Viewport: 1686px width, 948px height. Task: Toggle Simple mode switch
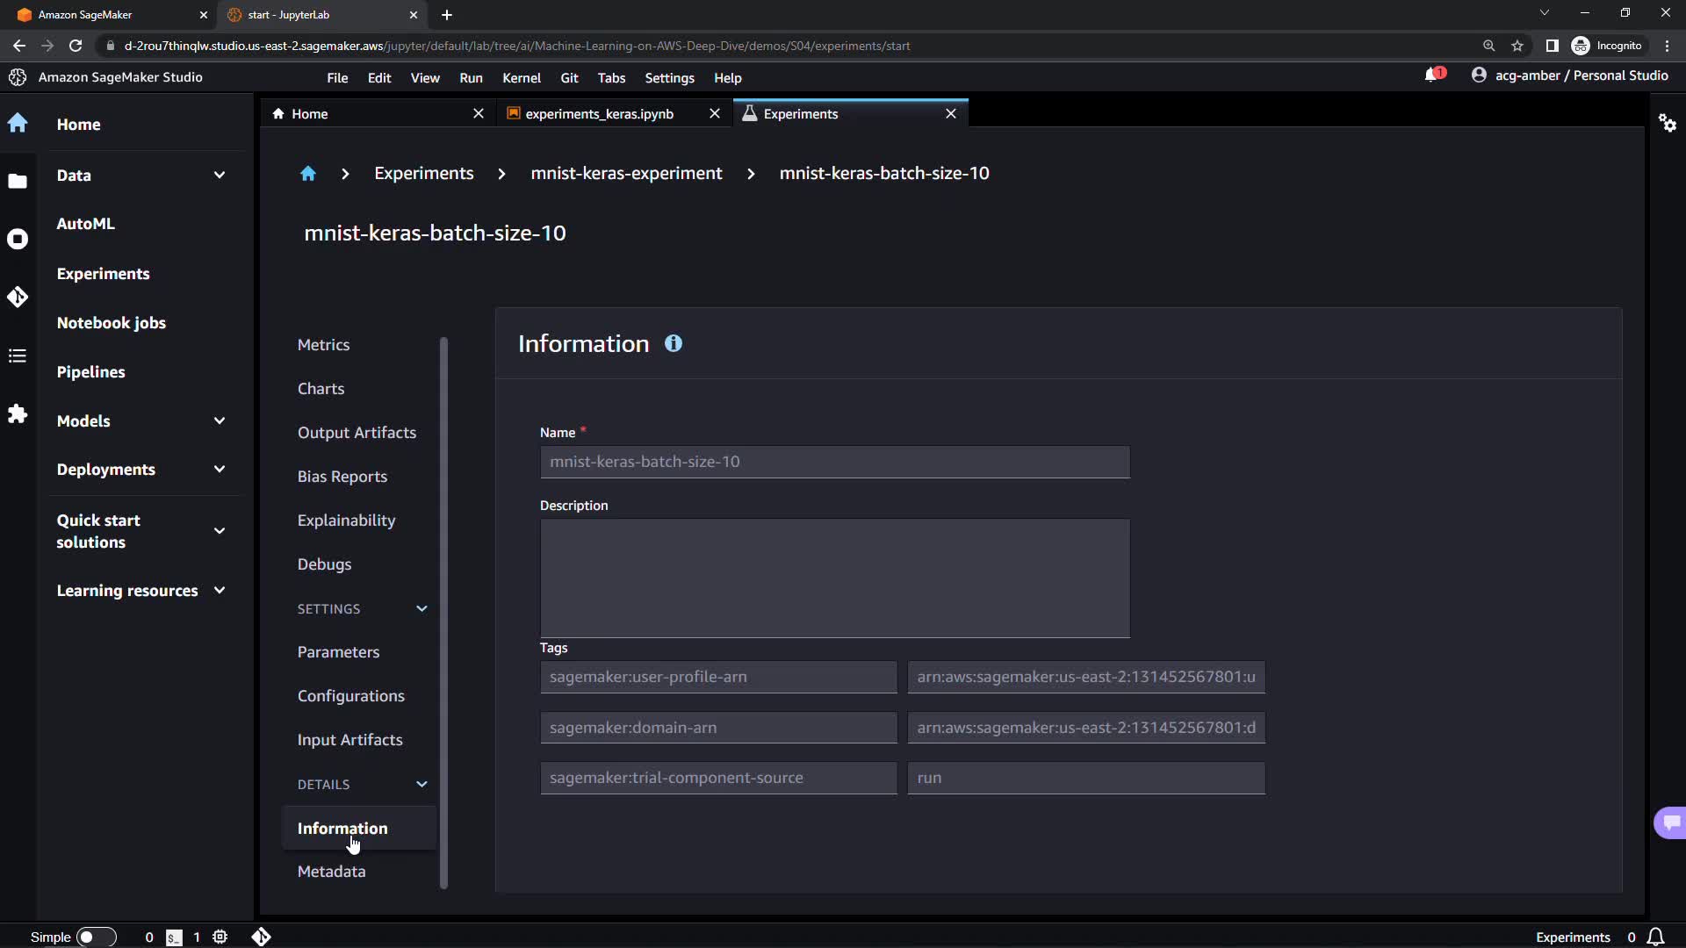[96, 937]
